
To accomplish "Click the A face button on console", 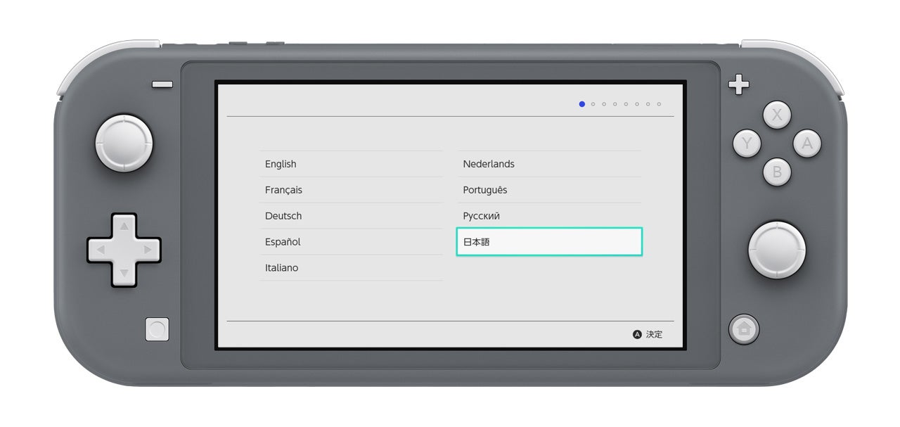I will [x=807, y=144].
